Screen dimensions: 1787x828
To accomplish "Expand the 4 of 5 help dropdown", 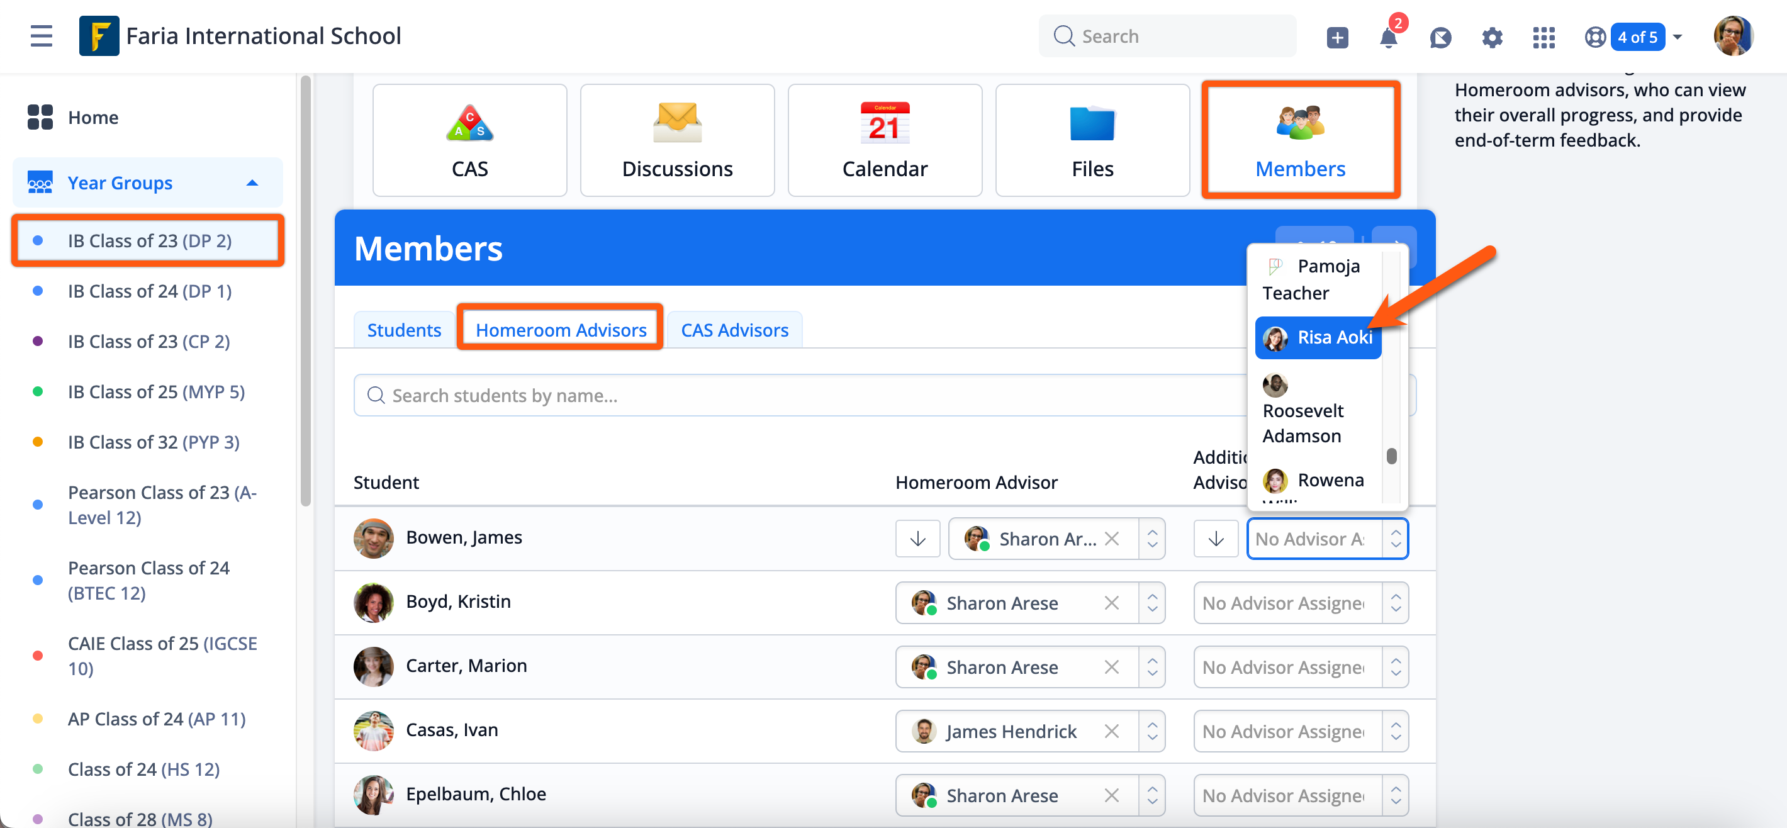I will point(1678,38).
